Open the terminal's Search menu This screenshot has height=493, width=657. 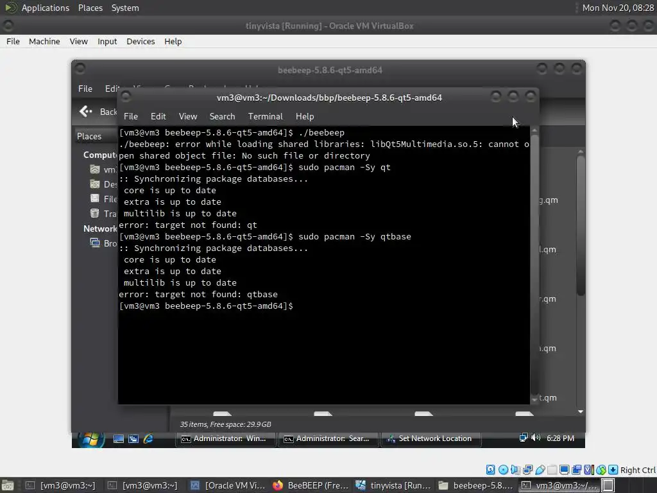pyautogui.click(x=222, y=117)
